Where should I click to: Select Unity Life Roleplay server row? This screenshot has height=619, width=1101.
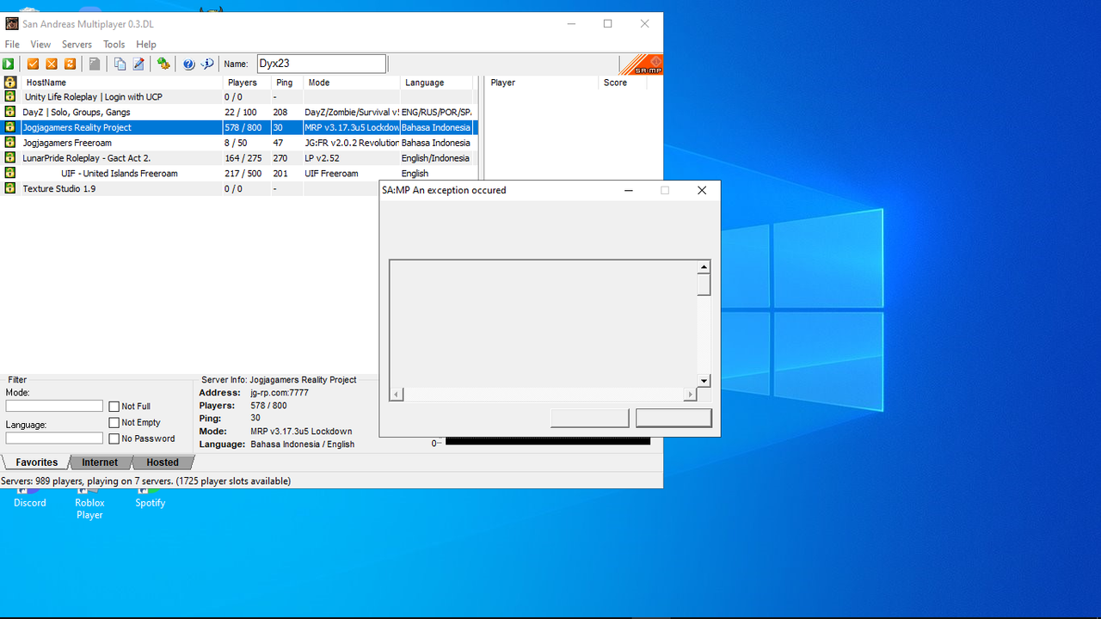(239, 97)
